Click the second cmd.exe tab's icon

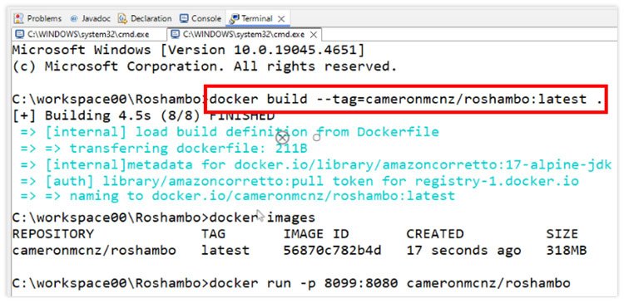tap(175, 35)
